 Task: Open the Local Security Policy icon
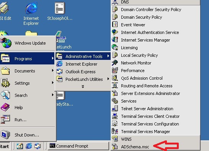tap(115, 55)
